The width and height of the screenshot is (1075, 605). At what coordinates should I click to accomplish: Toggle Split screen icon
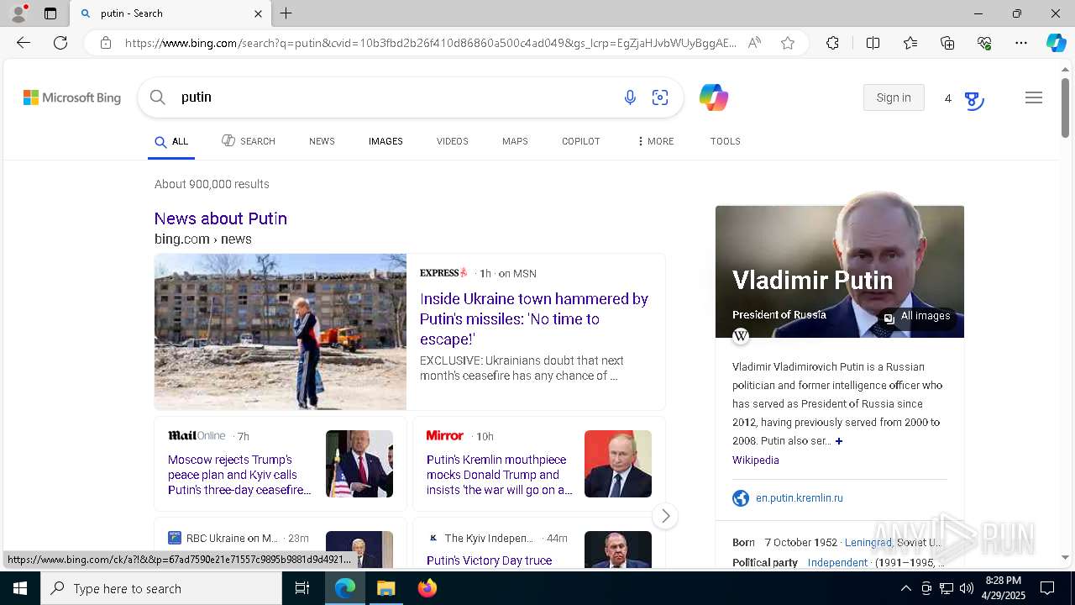pos(873,43)
